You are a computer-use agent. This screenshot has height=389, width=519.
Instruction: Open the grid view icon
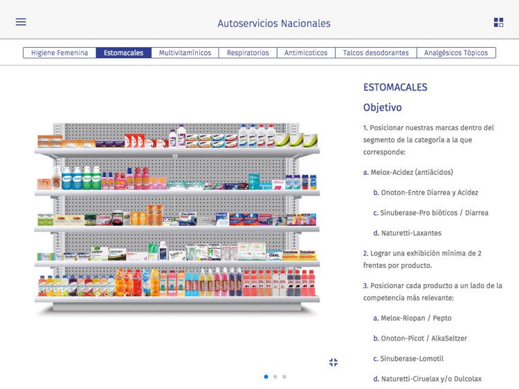498,22
